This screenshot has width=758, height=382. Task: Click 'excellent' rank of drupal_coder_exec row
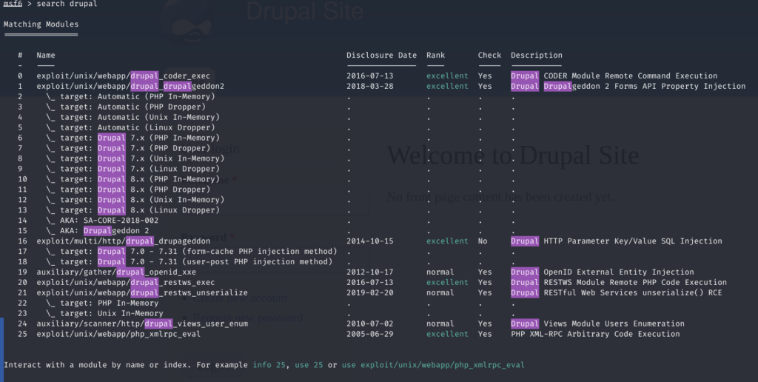447,76
